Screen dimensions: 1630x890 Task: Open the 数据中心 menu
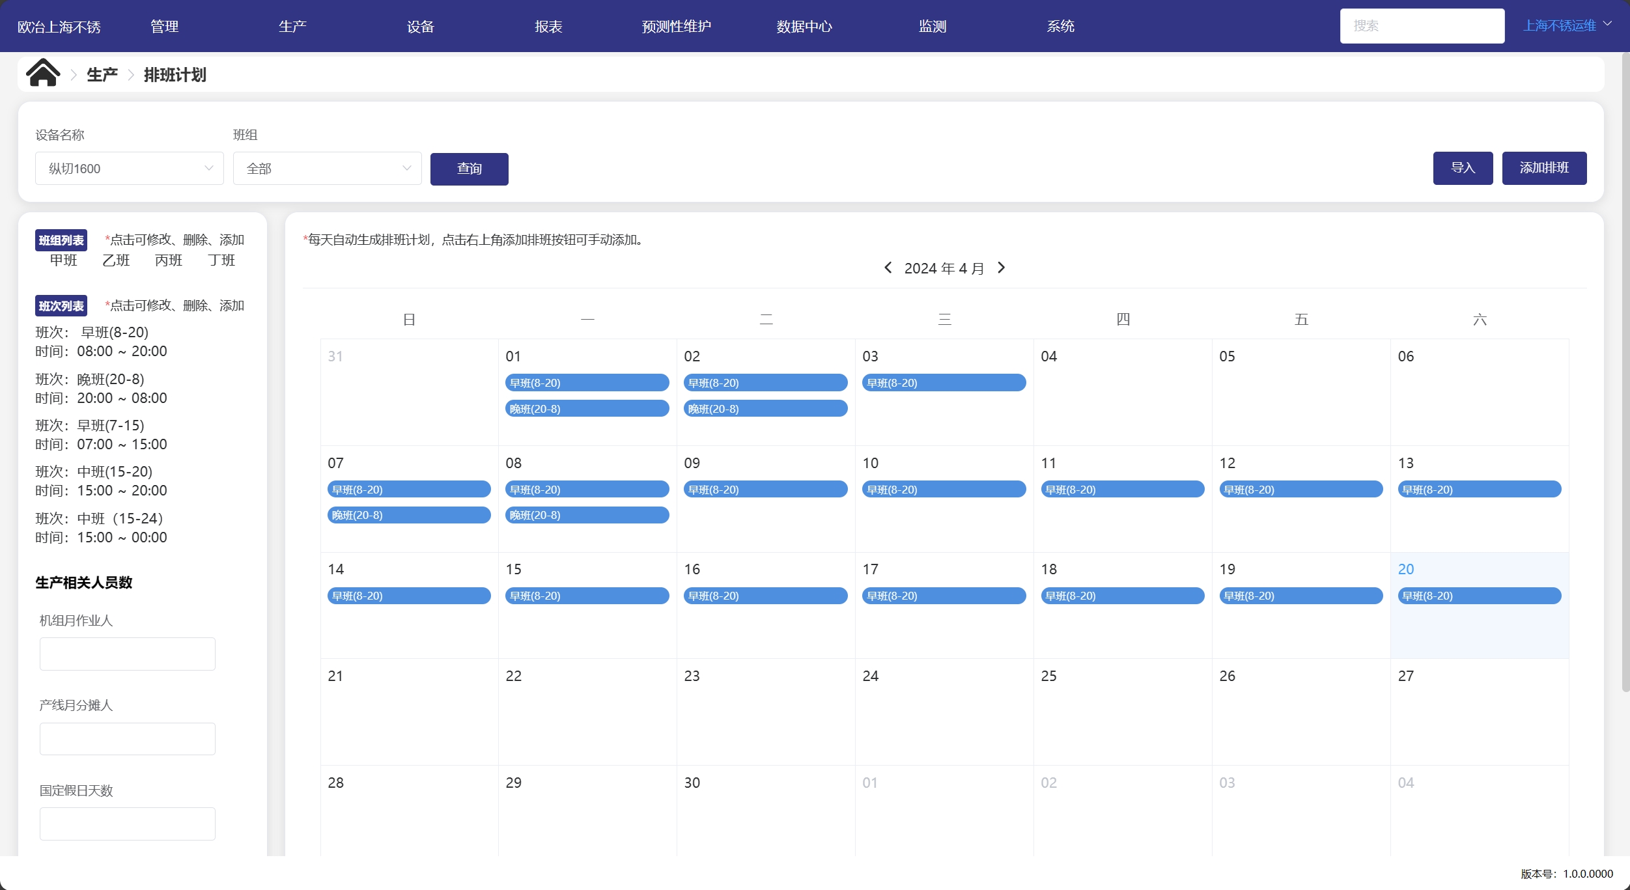click(x=804, y=26)
